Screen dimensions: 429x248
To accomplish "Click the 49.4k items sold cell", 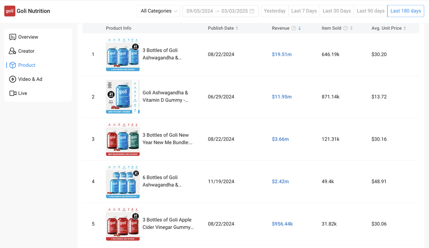I will (327, 181).
